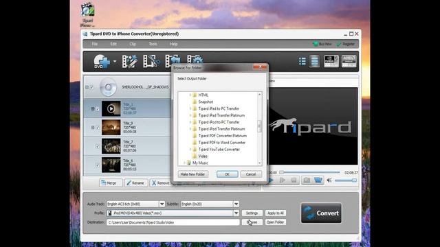Expand Tipard iPad to PC Transfer node
The height and width of the screenshot is (247, 440).
pyautogui.click(x=190, y=108)
